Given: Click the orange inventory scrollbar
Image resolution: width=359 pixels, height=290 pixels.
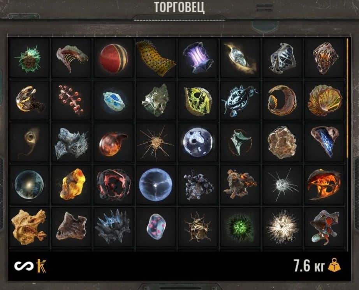Looking at the screenshot, I should (x=347, y=98).
